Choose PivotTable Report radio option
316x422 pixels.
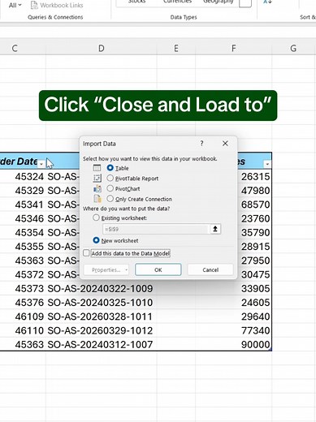110,178
